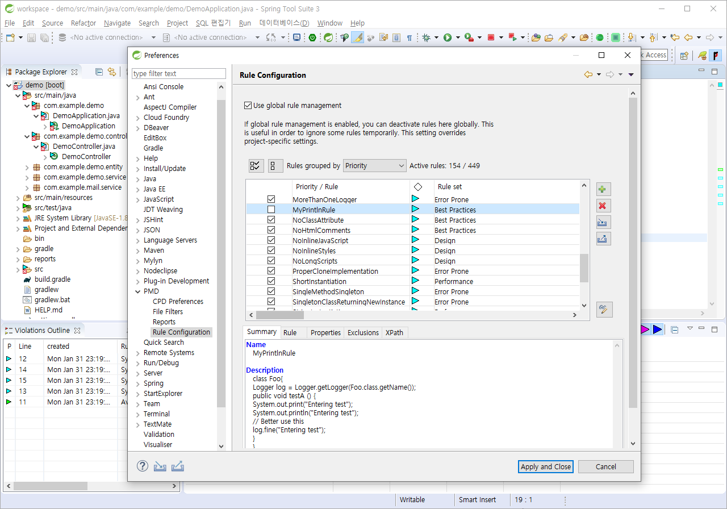
Task: Expand the Run/Debug preferences tree node
Action: tap(138, 363)
